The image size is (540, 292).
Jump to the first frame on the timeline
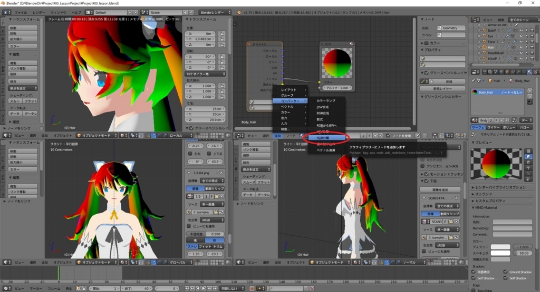[187, 288]
